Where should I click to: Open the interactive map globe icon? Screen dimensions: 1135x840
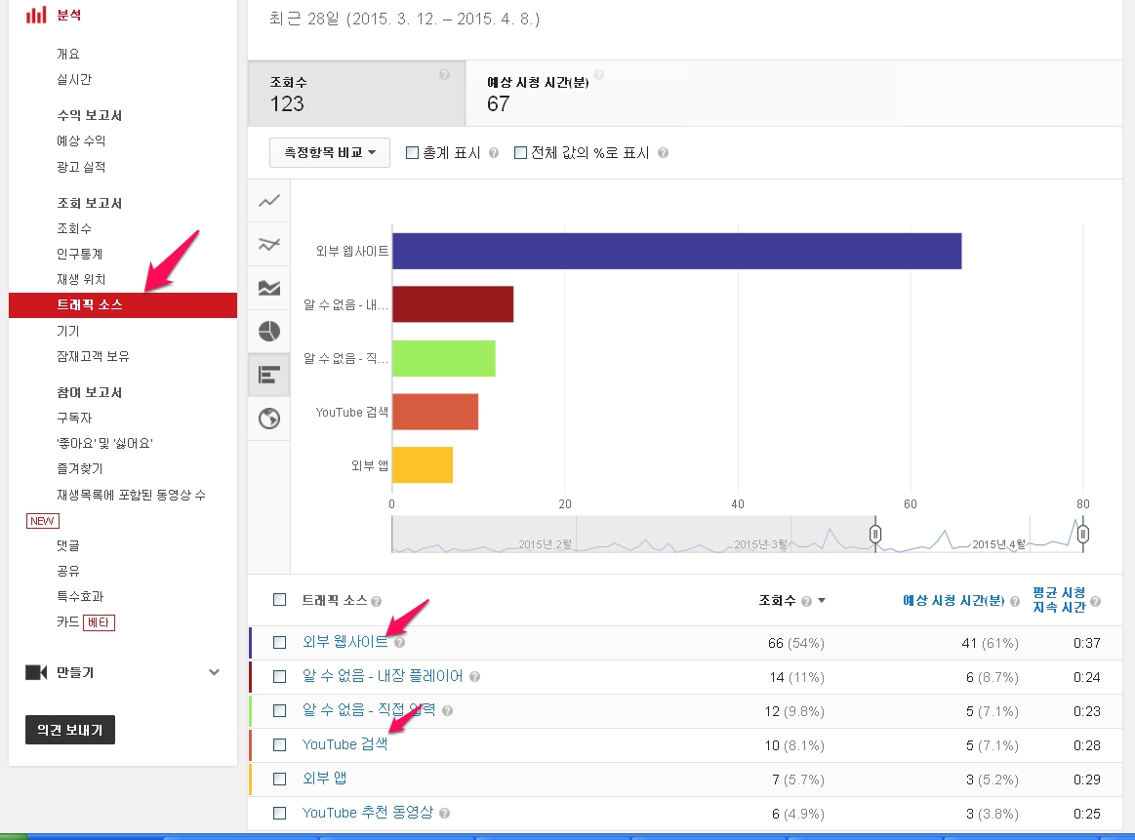pyautogui.click(x=269, y=419)
